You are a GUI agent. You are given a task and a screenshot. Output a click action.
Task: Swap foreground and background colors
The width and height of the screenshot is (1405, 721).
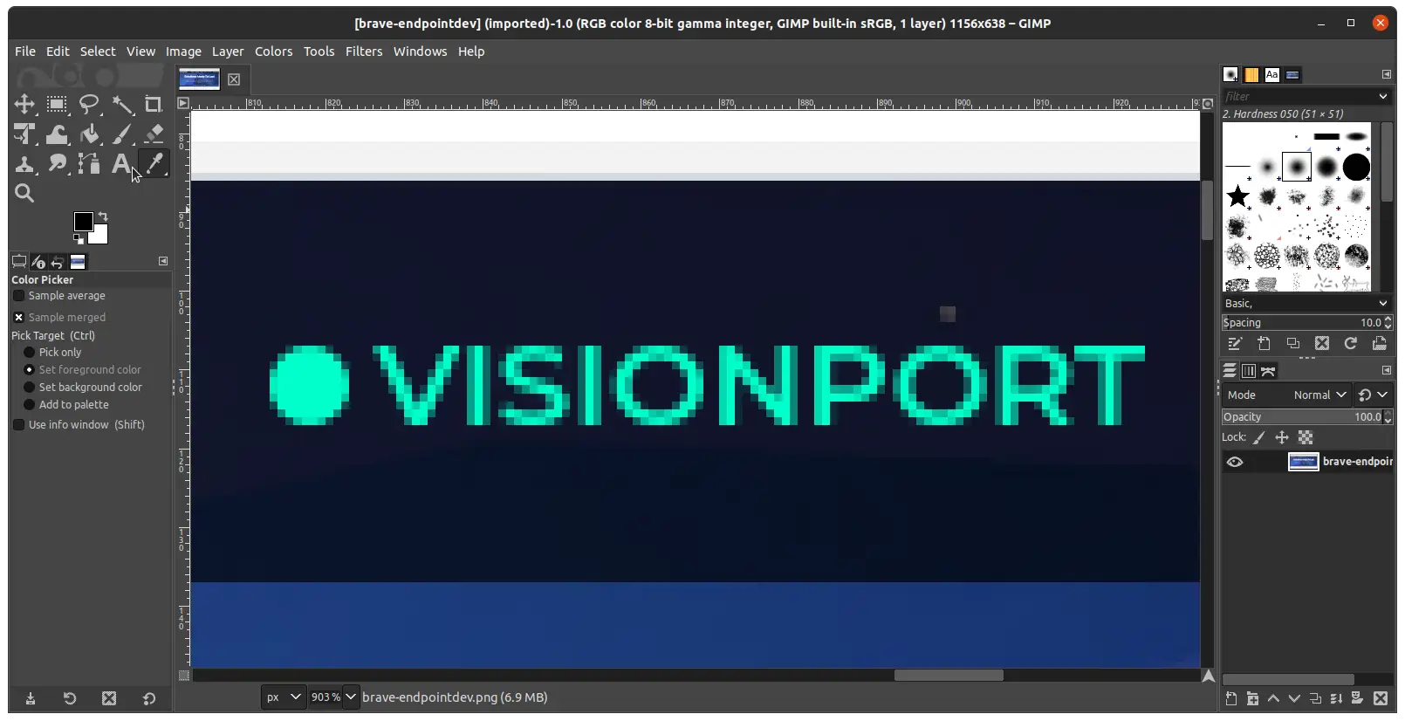point(103,216)
